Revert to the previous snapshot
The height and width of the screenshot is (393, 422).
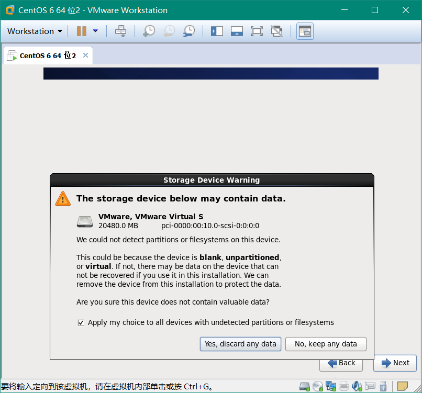click(x=169, y=31)
